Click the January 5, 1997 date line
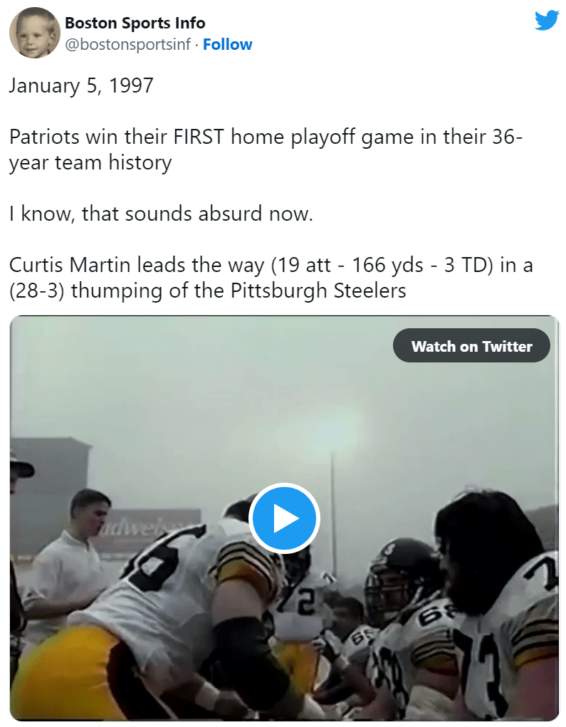Viewport: 566px width, 727px height. point(81,85)
